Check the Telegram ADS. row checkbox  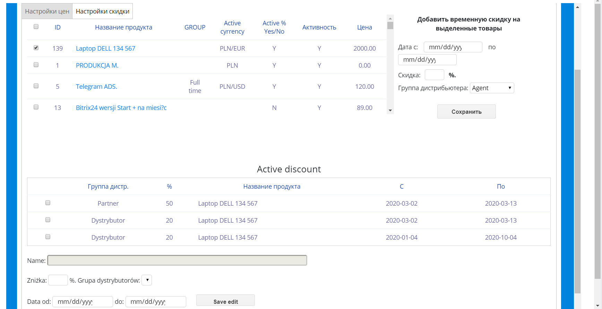point(36,86)
